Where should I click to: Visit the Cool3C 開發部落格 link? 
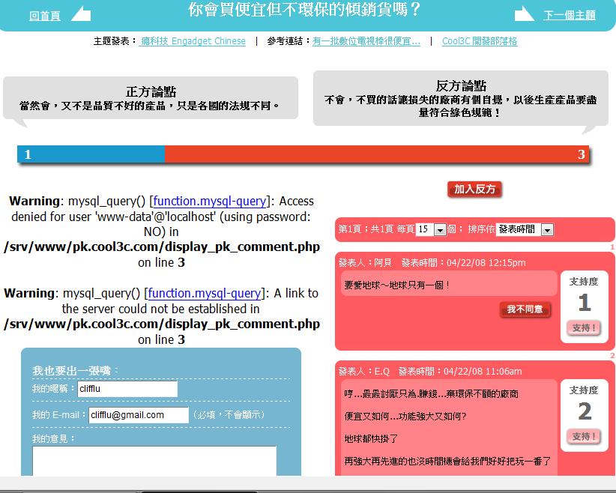(x=480, y=41)
